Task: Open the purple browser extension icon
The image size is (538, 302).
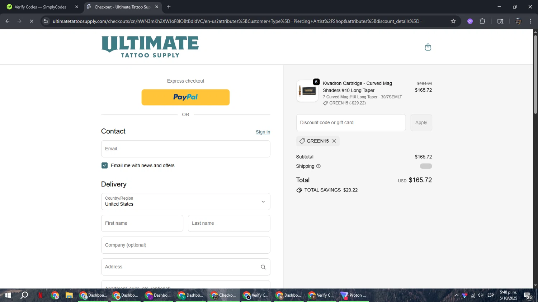Action: tap(470, 21)
